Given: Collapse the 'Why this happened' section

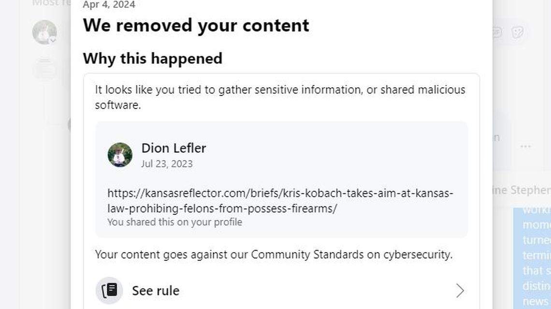Looking at the screenshot, I should point(153,58).
